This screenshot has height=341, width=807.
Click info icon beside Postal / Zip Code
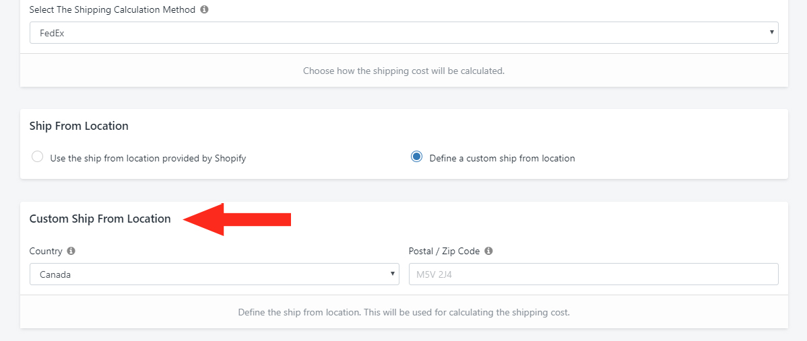point(488,251)
